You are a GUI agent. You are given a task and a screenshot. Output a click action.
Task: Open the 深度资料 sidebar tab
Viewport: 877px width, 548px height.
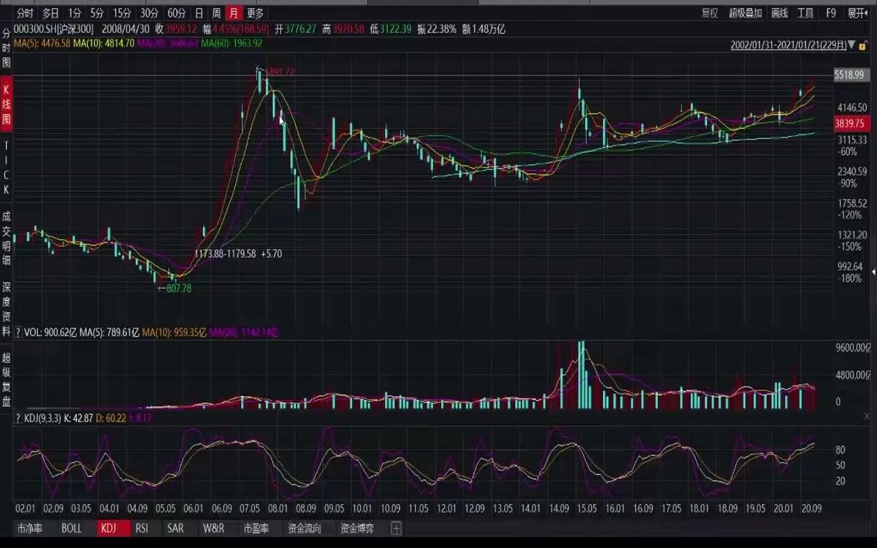click(6, 309)
